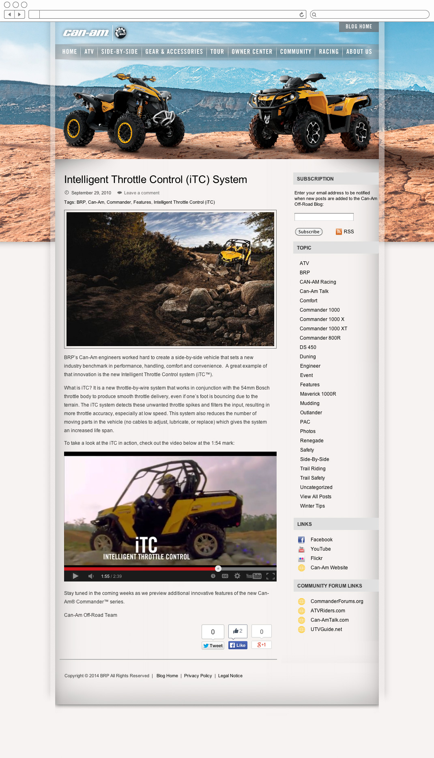Open the Commander 1000 XT topic
This screenshot has height=758, width=434.
click(323, 329)
